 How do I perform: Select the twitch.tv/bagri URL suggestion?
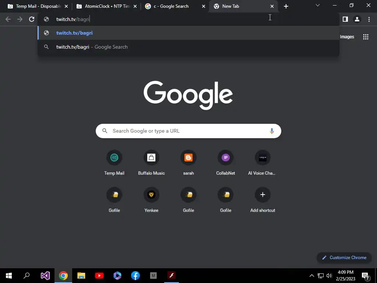(188, 33)
